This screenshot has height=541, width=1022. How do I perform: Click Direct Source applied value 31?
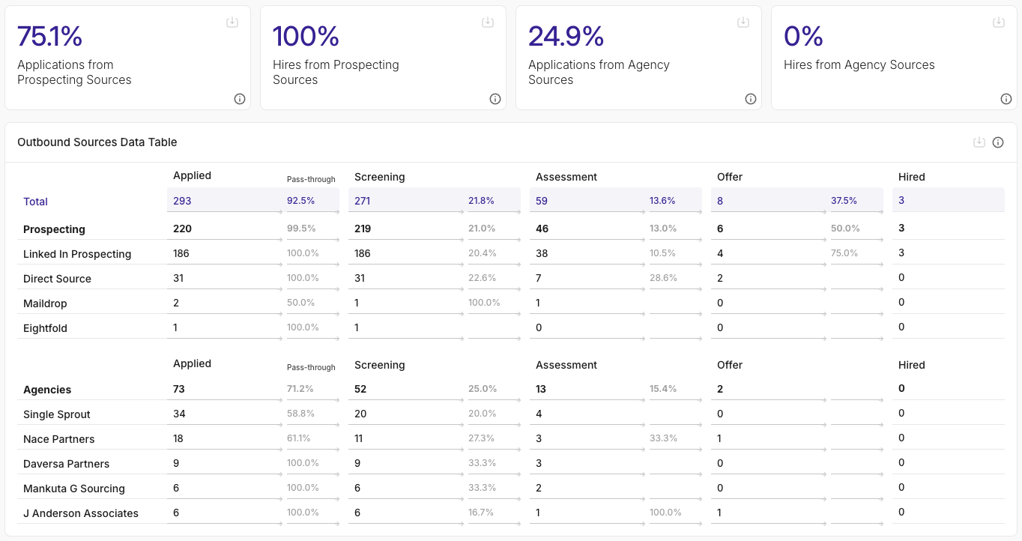(178, 278)
